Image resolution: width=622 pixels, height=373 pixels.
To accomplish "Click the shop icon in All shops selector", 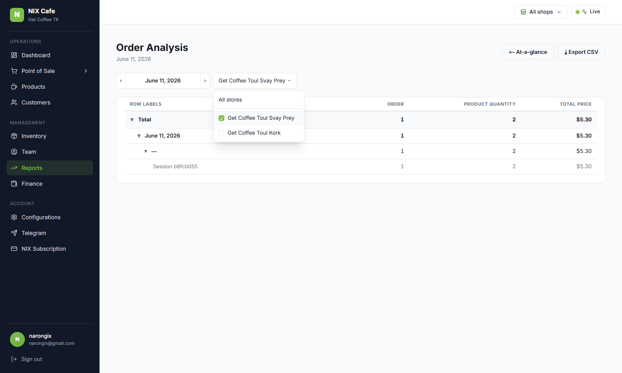I will (523, 12).
